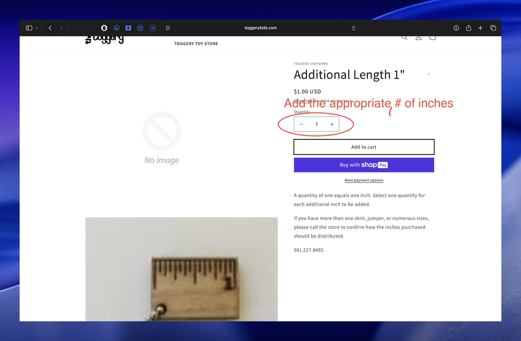Viewport: 521px width, 341px height.
Task: Open the blue cat-face extension icon
Action: [128, 28]
